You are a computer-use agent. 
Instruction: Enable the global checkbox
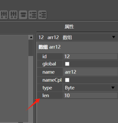coord(67,64)
